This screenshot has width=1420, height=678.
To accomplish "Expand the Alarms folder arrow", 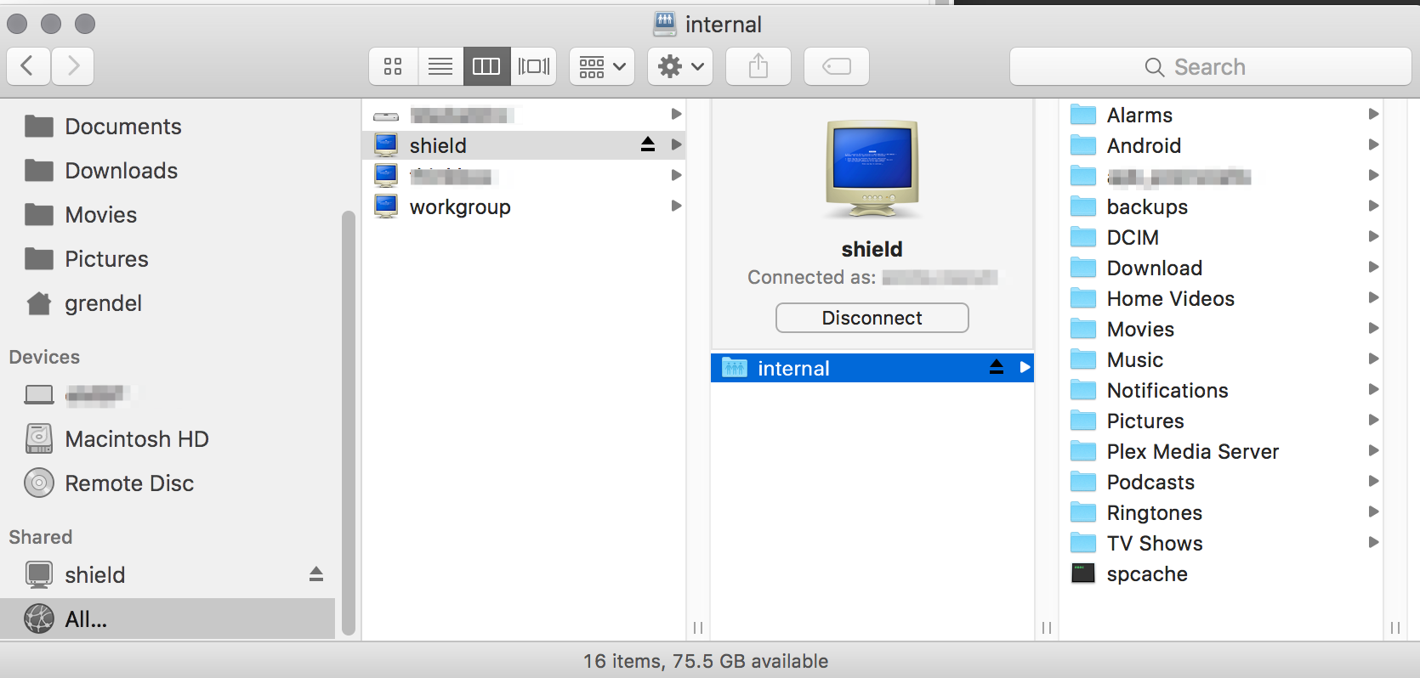I will pos(1373,114).
